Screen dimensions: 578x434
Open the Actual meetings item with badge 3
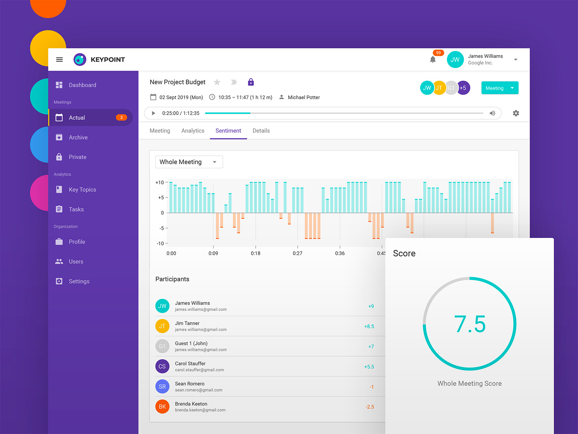77,118
